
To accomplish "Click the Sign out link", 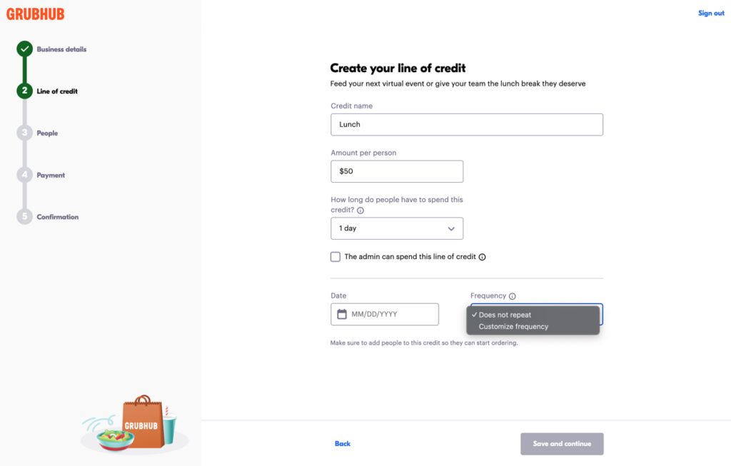I will coord(710,14).
